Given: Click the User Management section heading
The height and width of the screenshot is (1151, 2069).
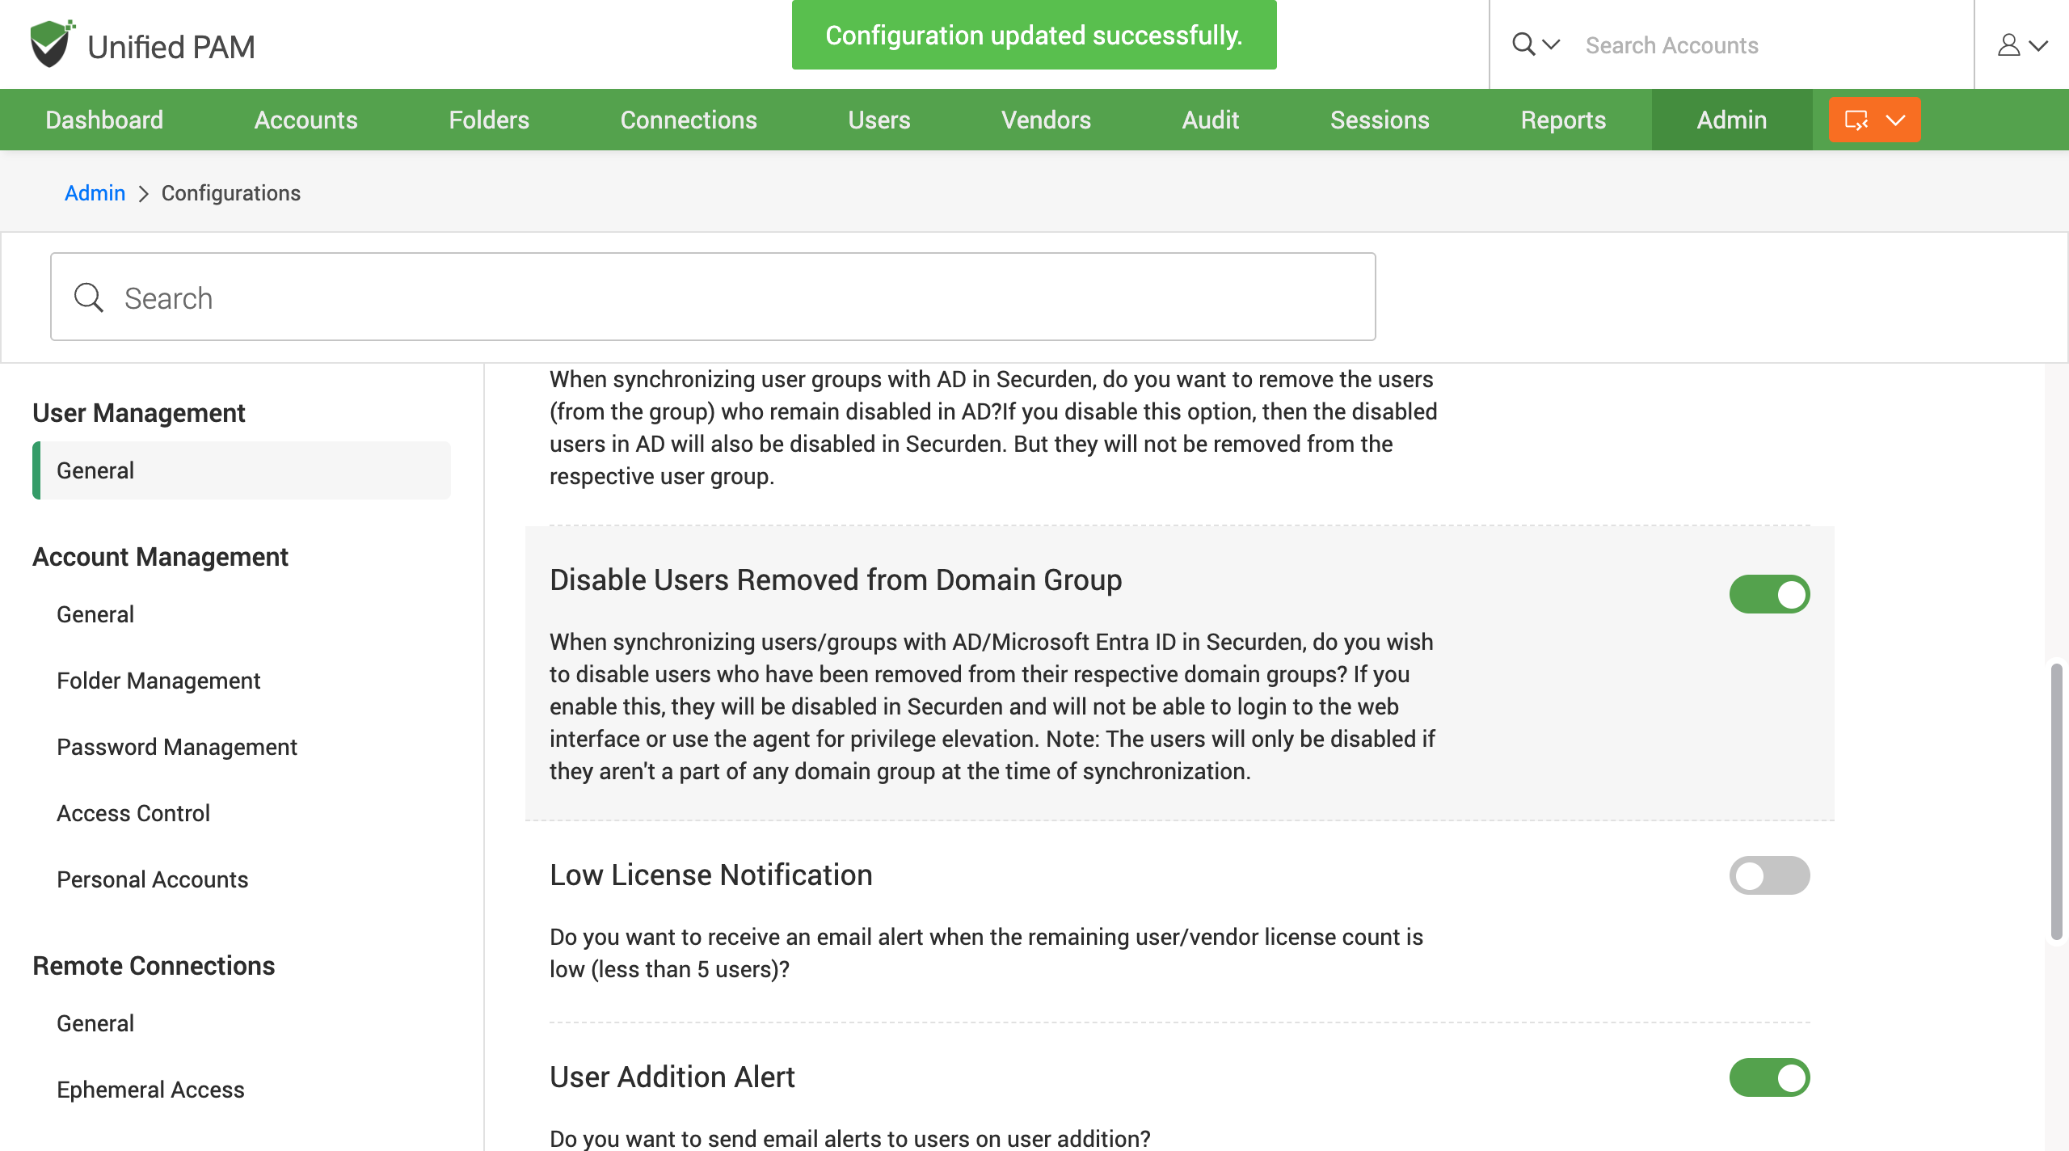Looking at the screenshot, I should coord(138,412).
